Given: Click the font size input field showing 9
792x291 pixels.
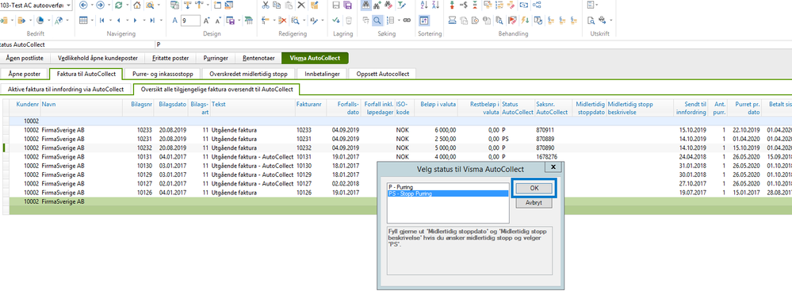Looking at the screenshot, I should pyautogui.click(x=190, y=21).
